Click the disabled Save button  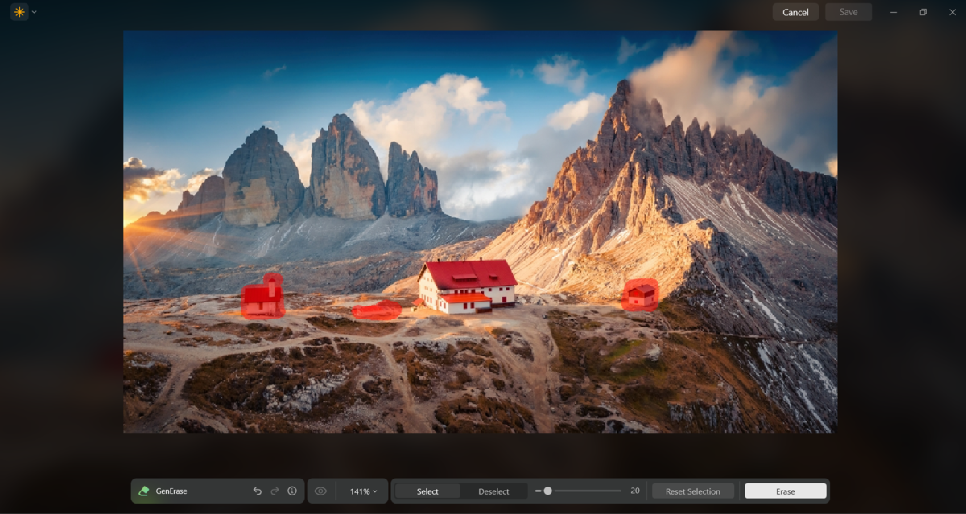pyautogui.click(x=848, y=12)
